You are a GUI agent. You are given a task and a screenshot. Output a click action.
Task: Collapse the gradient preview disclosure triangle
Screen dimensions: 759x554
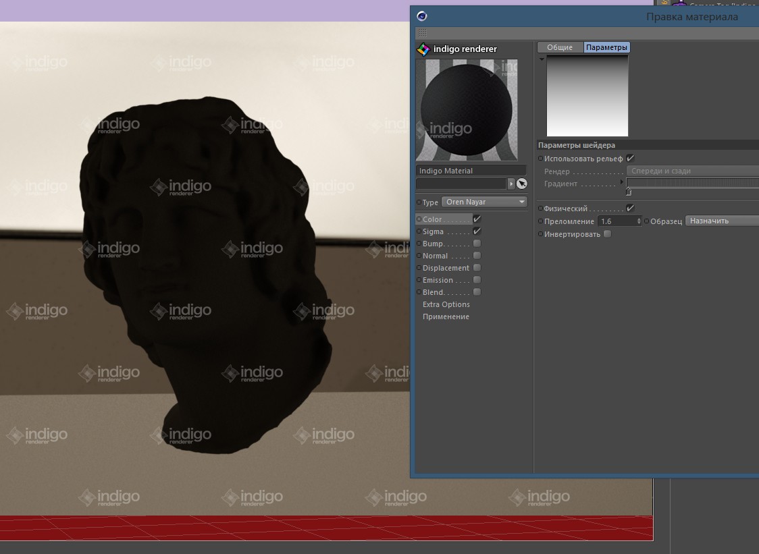tap(542, 59)
